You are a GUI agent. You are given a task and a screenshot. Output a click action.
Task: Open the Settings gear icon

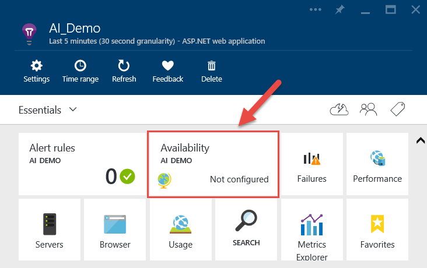coord(37,66)
